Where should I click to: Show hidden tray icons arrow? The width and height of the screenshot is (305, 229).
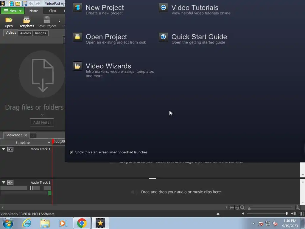pos(253,223)
